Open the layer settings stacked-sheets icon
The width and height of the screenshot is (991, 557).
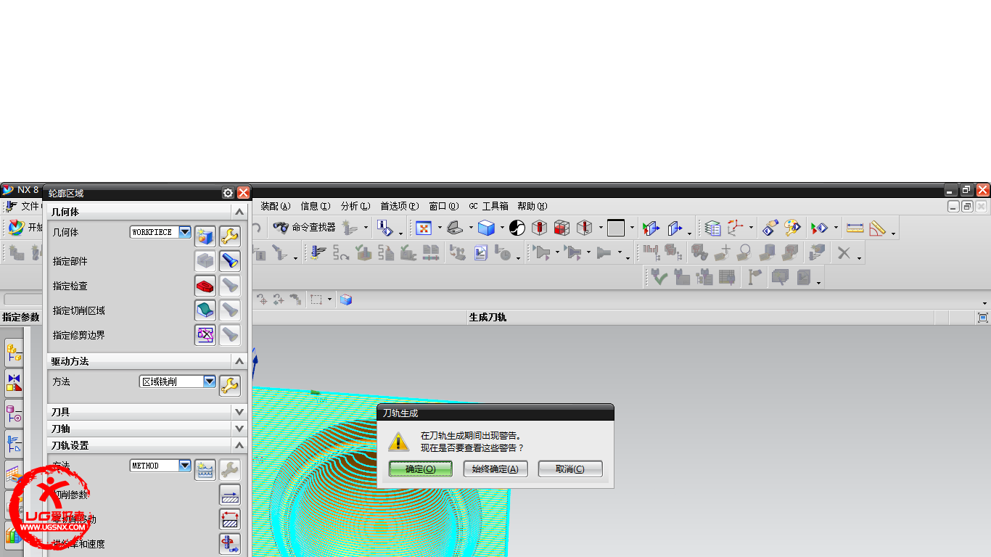713,228
